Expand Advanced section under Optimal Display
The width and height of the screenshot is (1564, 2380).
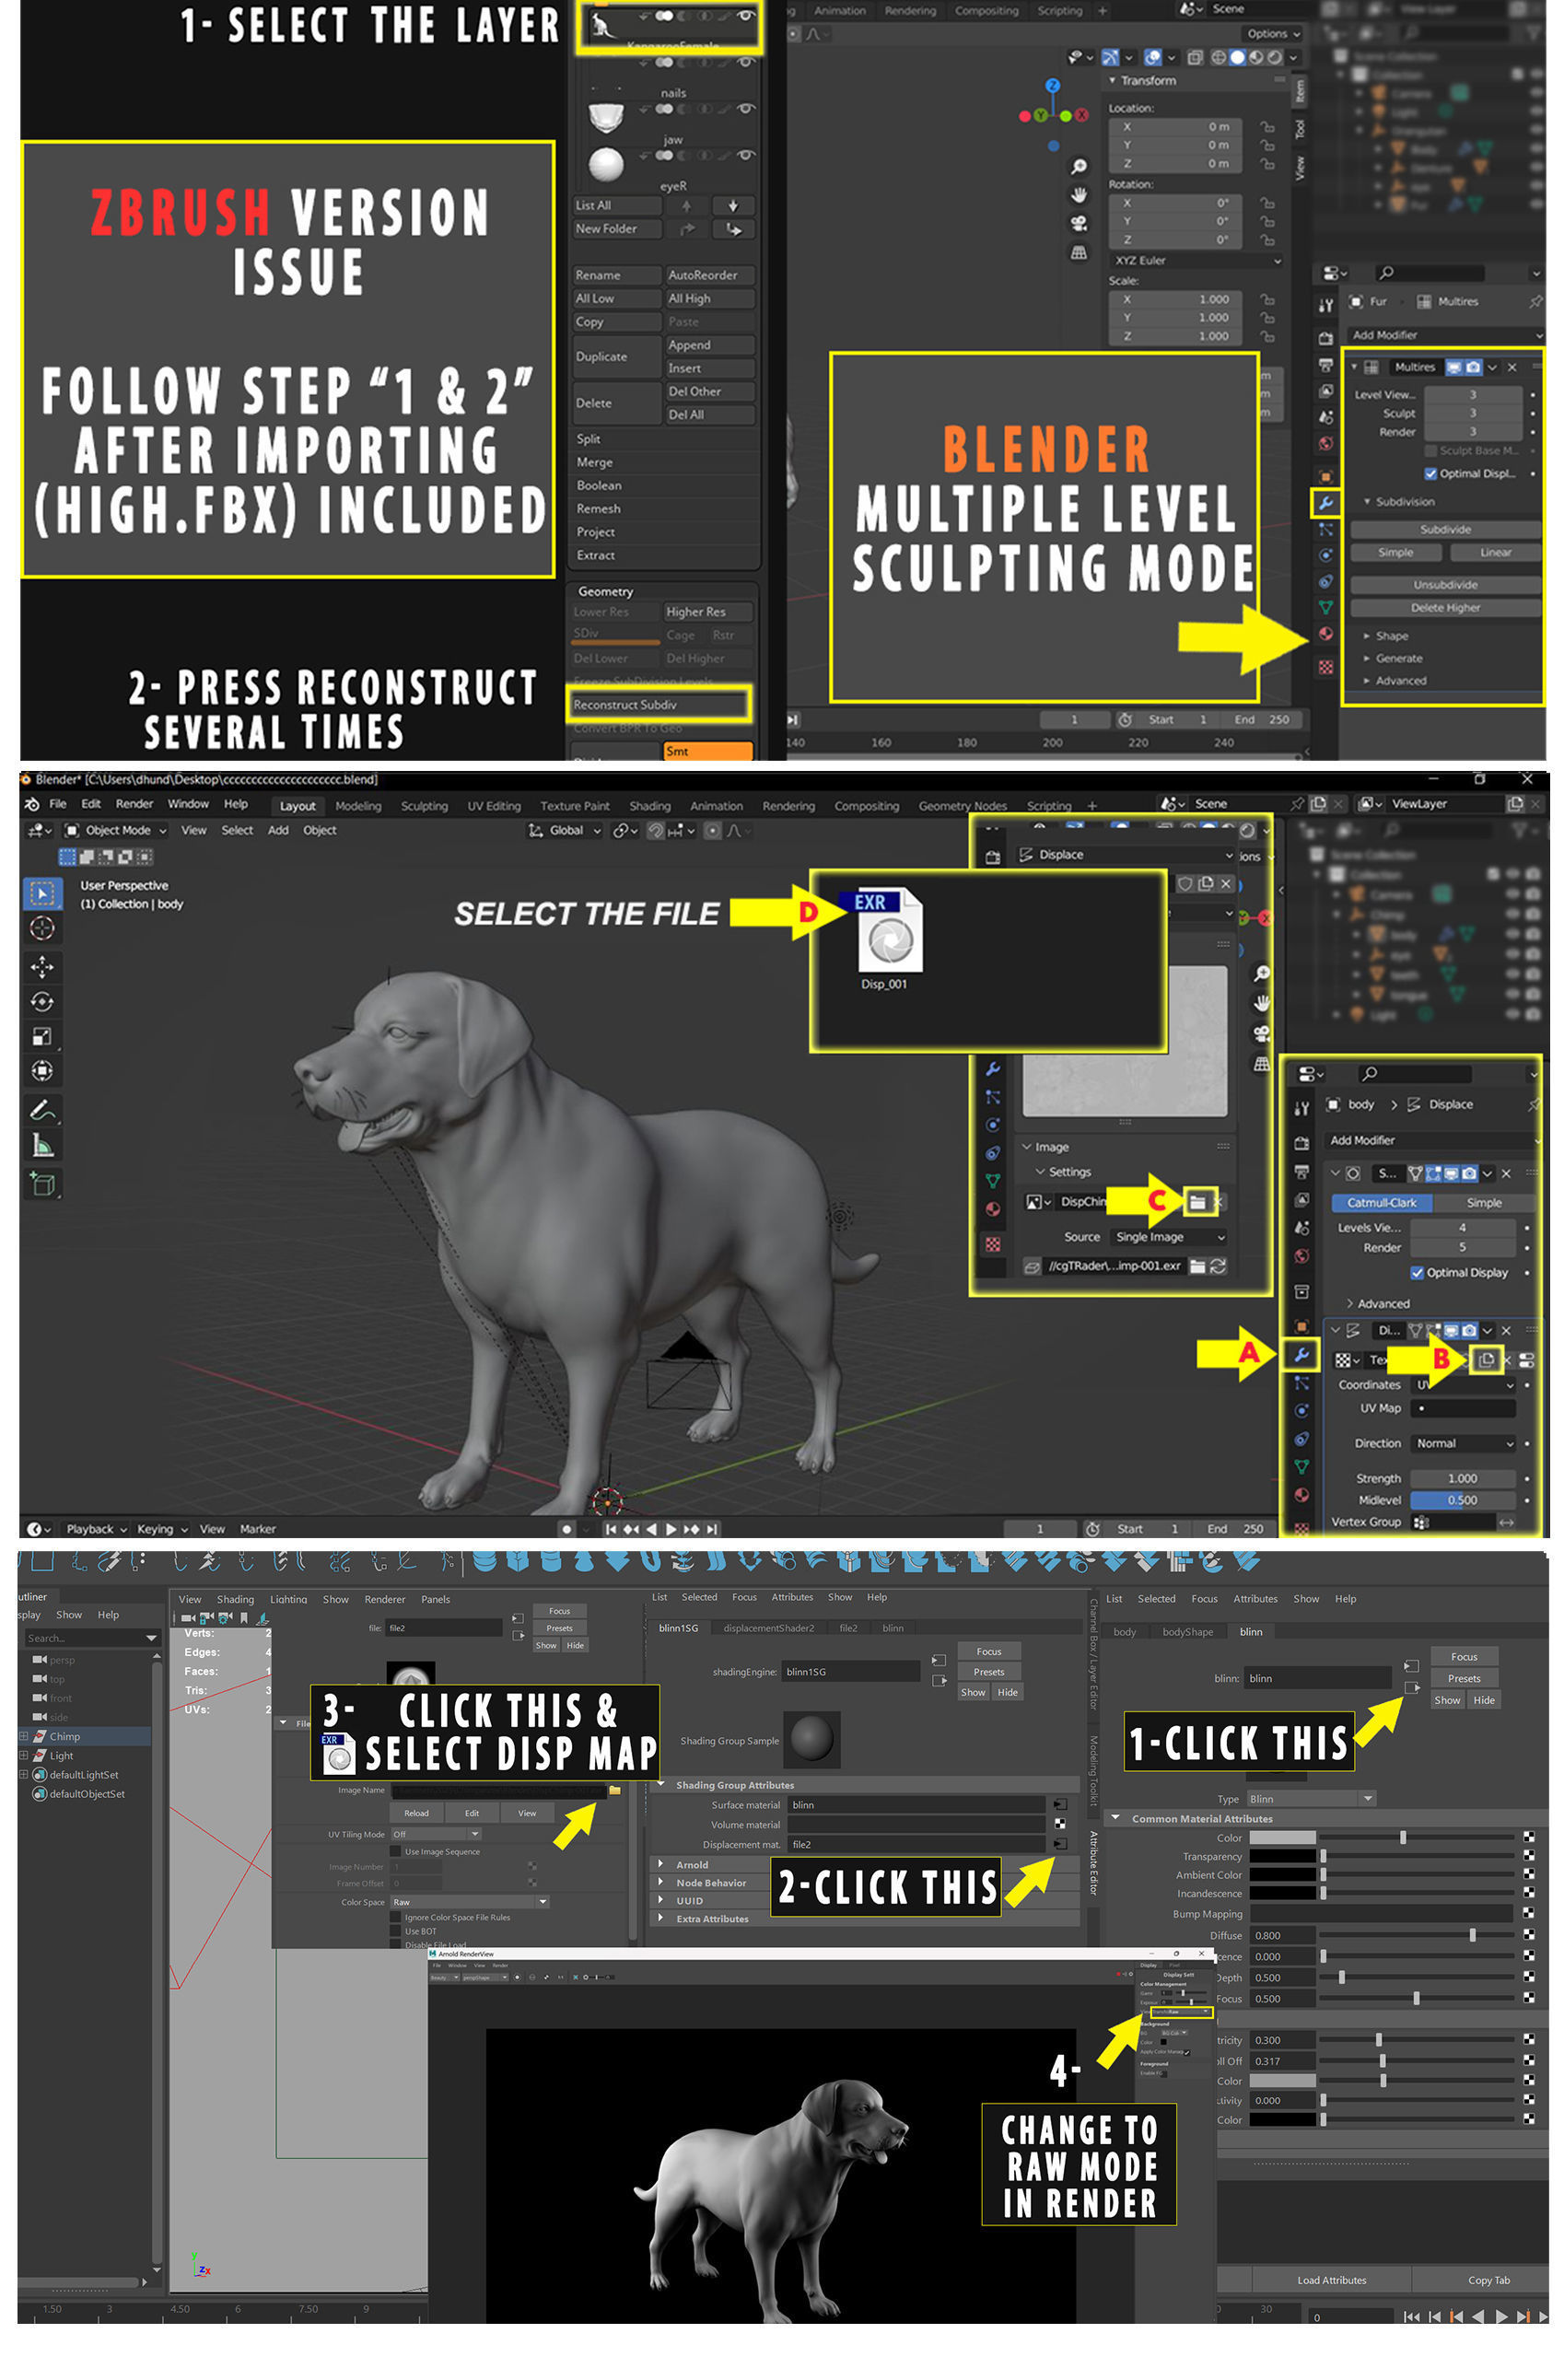(x=1377, y=1303)
